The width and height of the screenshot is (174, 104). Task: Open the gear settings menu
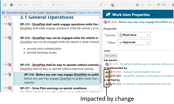click(11, 5)
